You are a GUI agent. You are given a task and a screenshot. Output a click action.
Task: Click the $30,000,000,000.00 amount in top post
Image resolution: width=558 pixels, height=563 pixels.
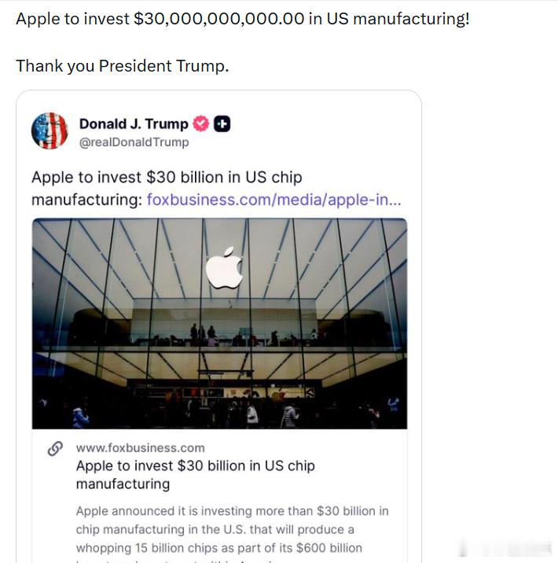pyautogui.click(x=219, y=19)
